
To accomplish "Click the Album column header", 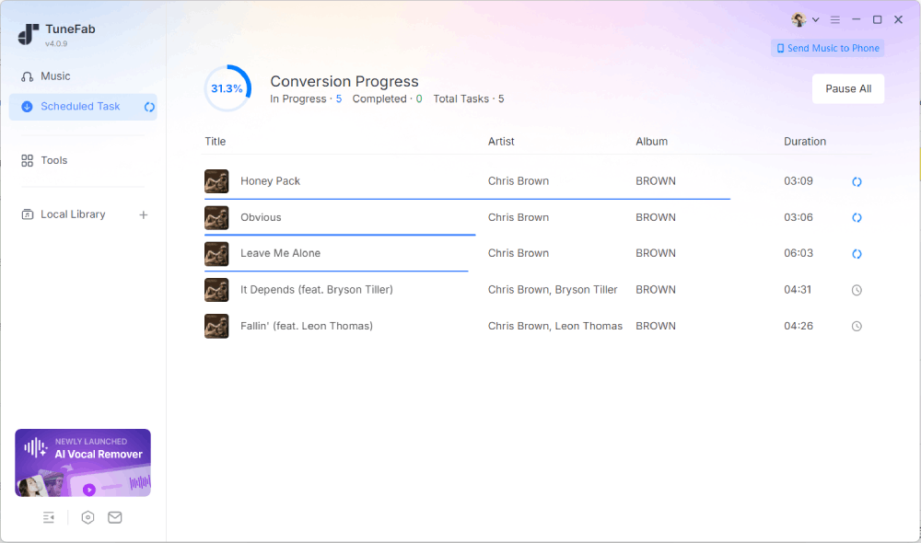I will point(651,142).
